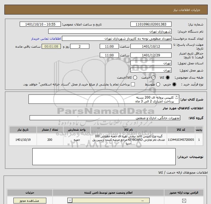Click the buyer notes text area
This screenshot has width=211, height=204.
point(104,157)
